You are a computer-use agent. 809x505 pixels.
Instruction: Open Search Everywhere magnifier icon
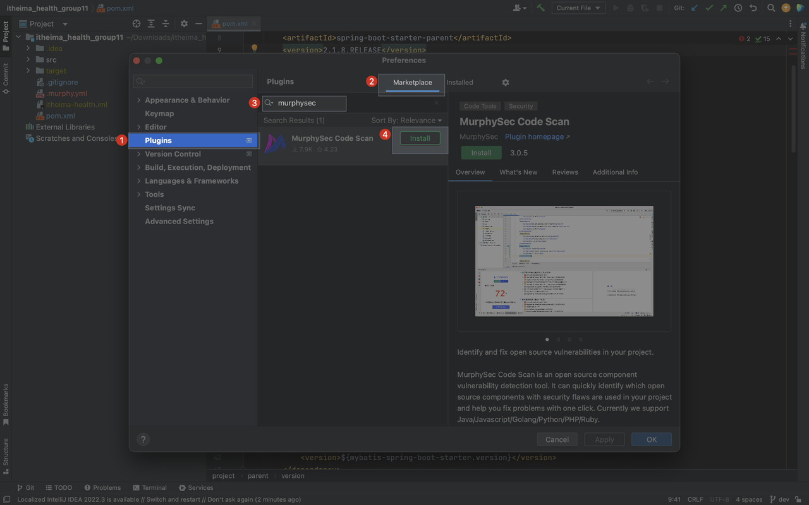770,8
